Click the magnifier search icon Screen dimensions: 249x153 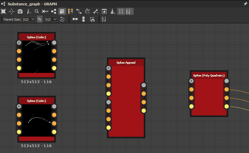(x=37, y=11)
